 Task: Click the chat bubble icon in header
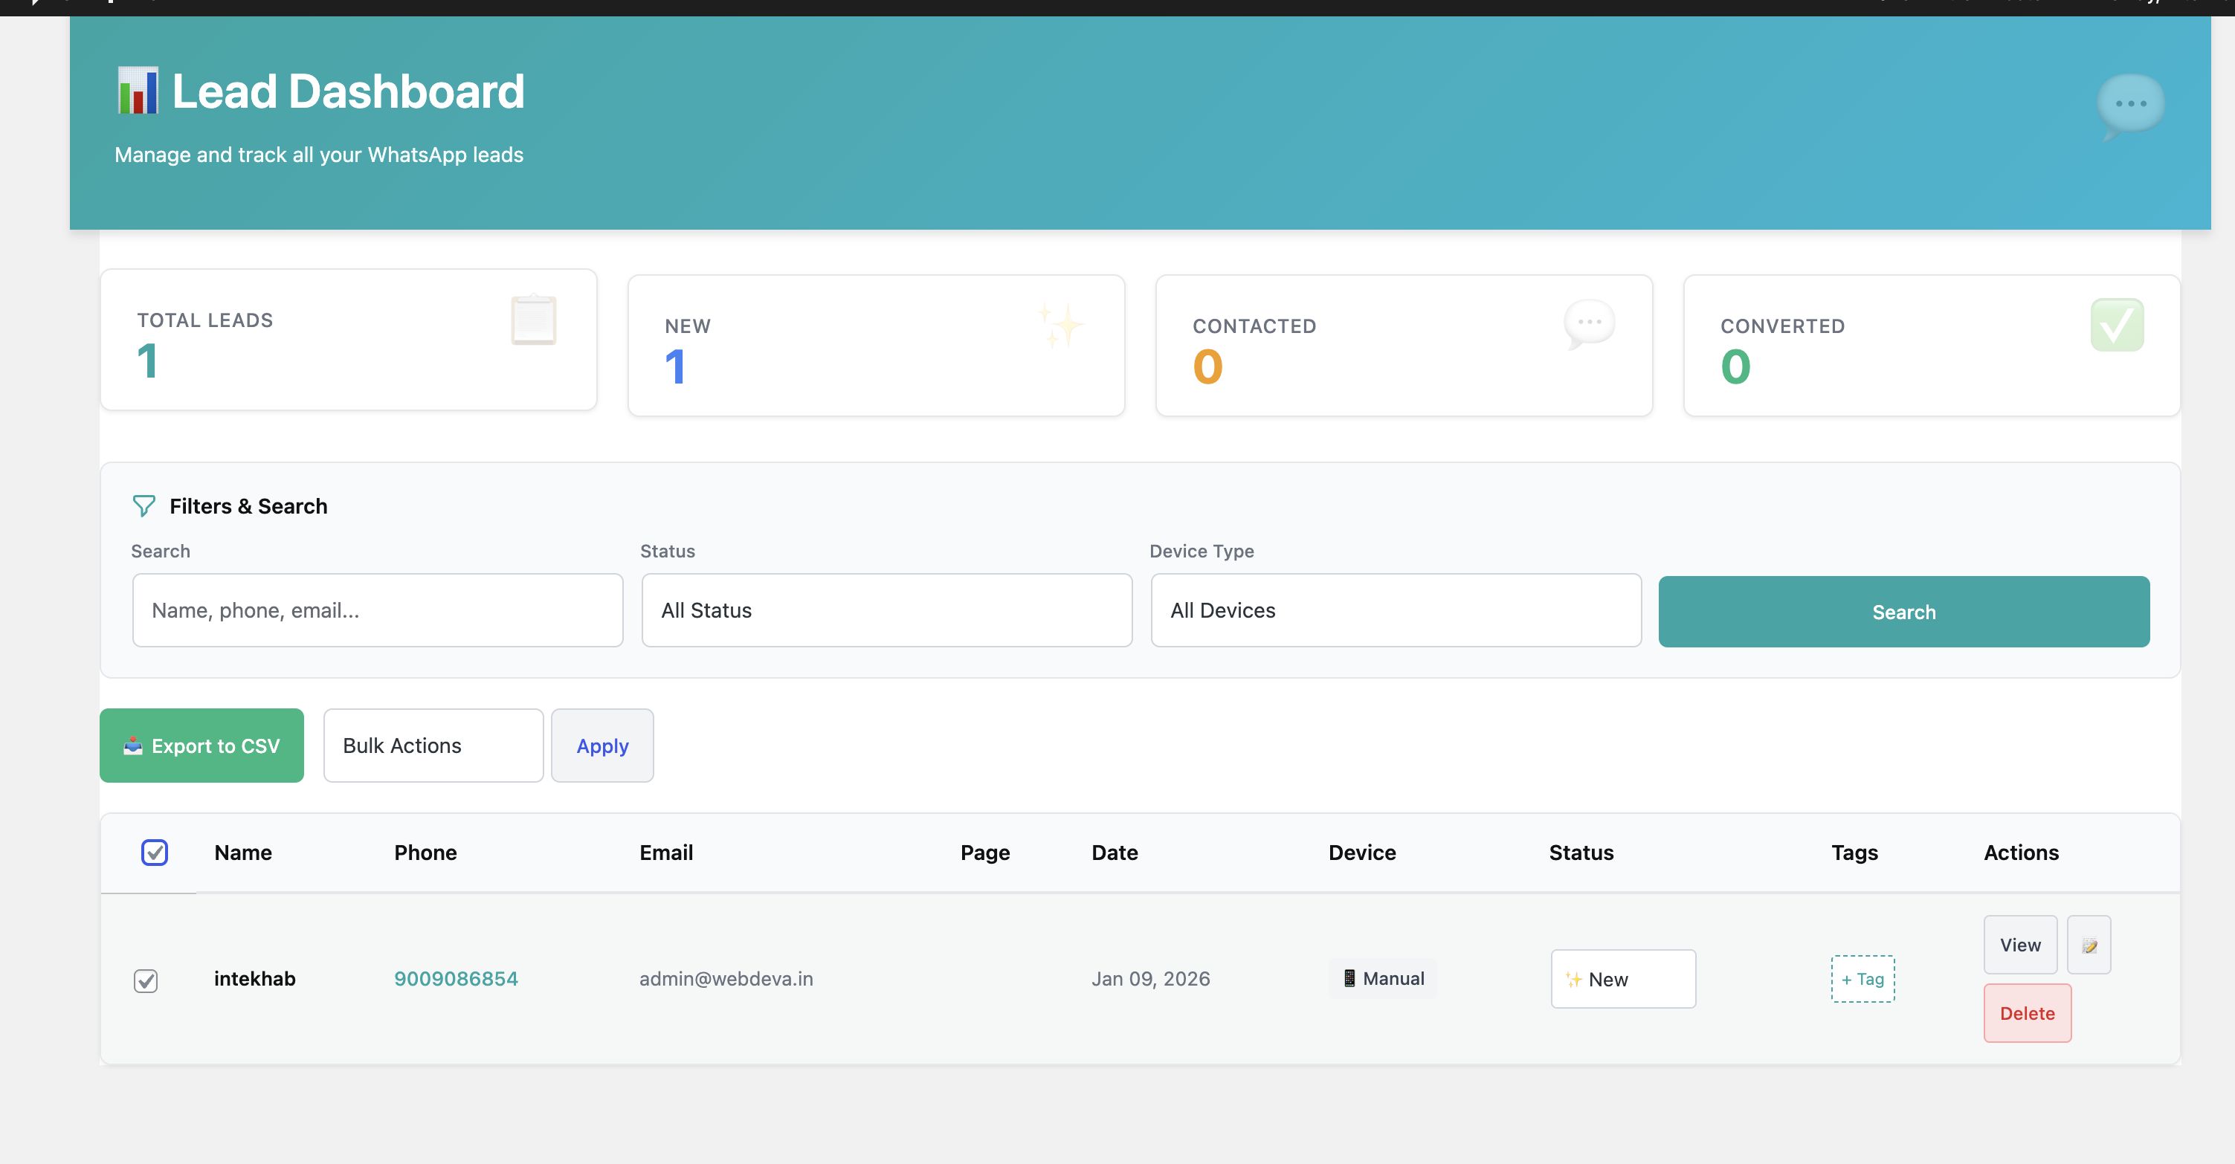pos(2130,105)
